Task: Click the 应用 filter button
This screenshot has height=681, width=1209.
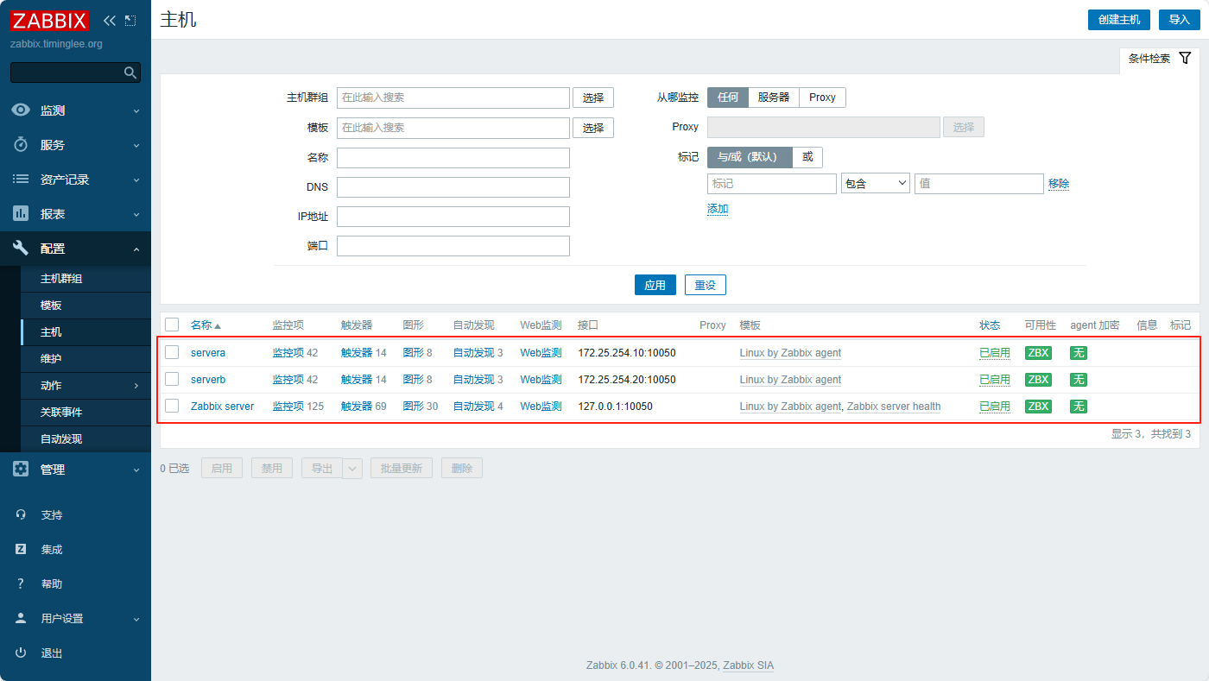Action: [655, 285]
